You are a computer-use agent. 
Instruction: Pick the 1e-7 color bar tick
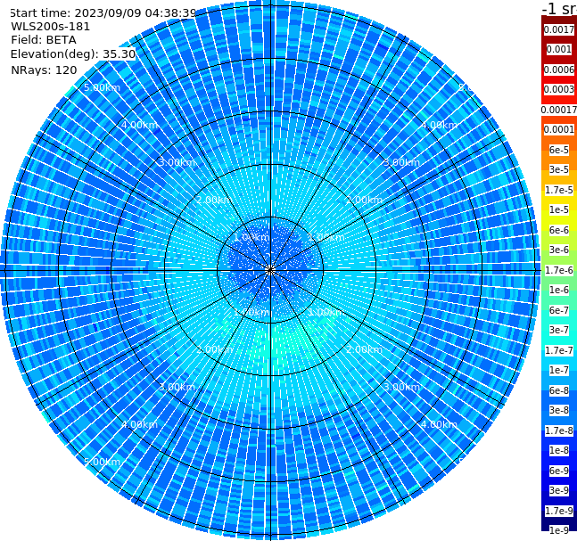[x=559, y=370]
